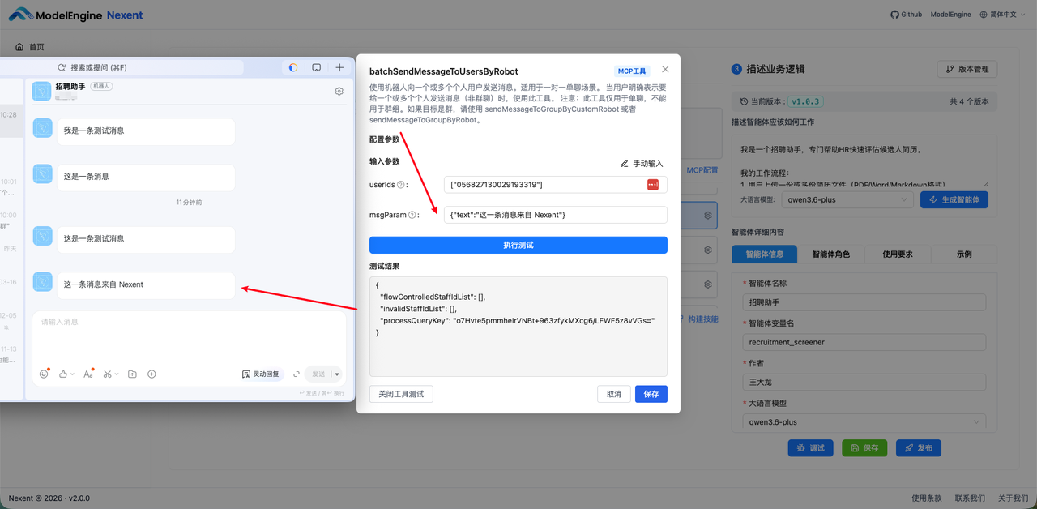Click the message 这一条消息来自 Nexent
The image size is (1037, 509).
click(146, 284)
